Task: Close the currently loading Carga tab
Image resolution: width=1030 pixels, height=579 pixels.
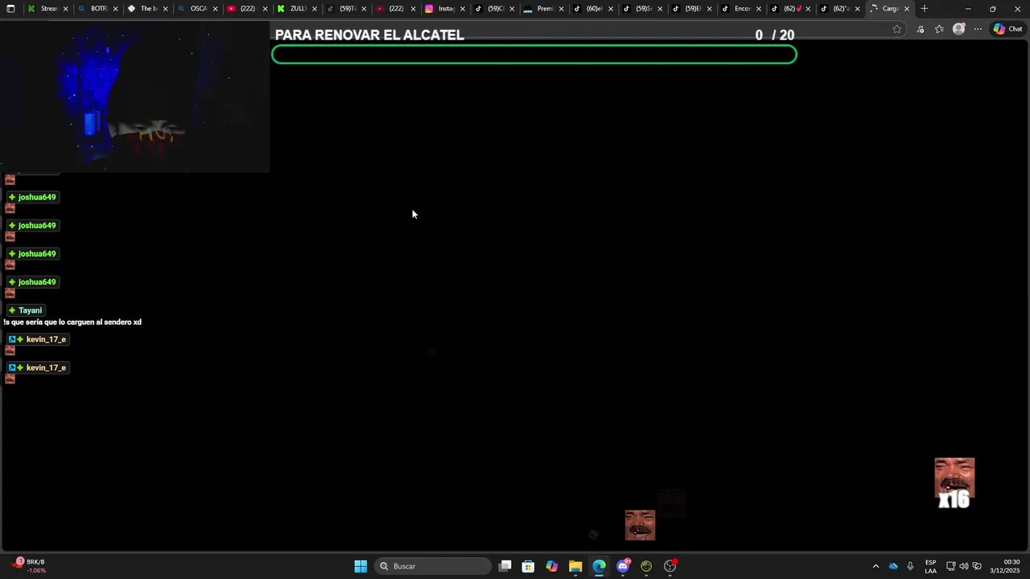Action: point(906,9)
